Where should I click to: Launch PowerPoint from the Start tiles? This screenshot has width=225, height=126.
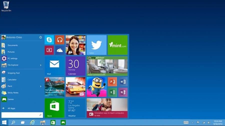[x=112, y=82]
